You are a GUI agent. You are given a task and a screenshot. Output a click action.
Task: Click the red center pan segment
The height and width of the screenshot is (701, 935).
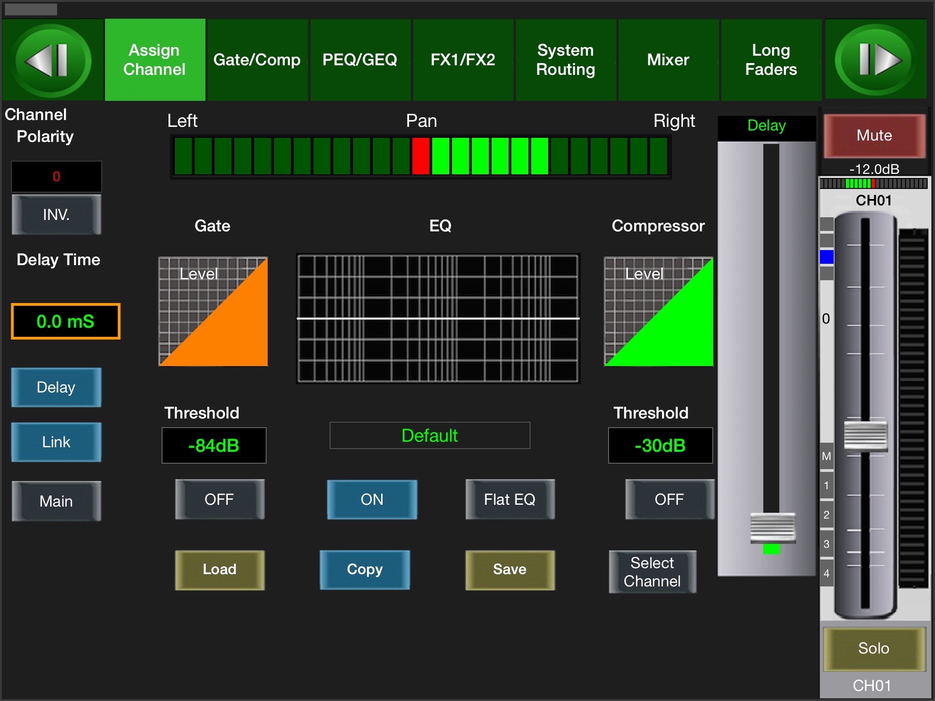[420, 156]
